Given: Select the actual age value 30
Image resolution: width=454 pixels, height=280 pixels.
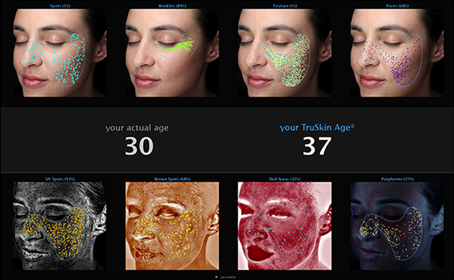Looking at the screenshot, I should pos(139,146).
